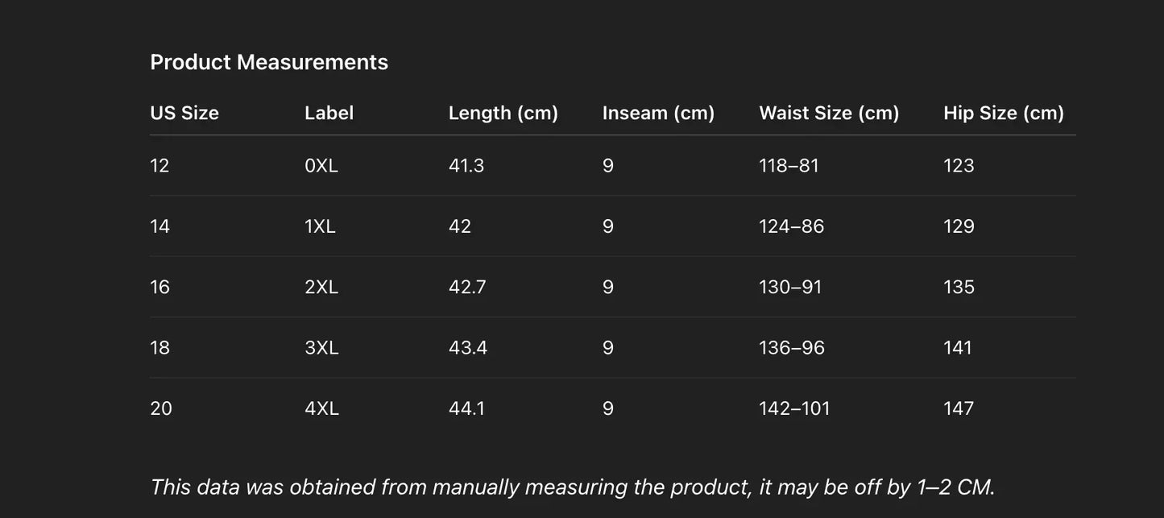Click the US Size column header

tap(184, 113)
